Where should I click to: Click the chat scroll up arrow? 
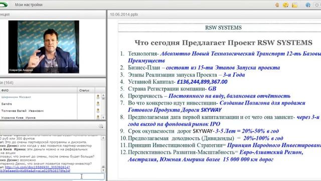click(103, 138)
